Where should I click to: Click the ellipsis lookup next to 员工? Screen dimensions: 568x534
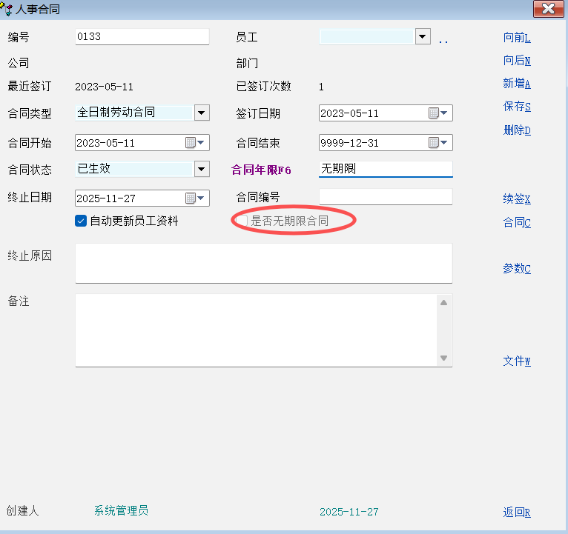tap(443, 41)
